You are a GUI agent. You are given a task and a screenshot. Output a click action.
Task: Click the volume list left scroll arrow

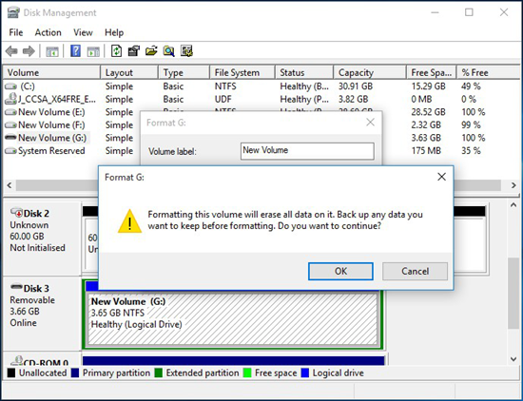point(10,185)
